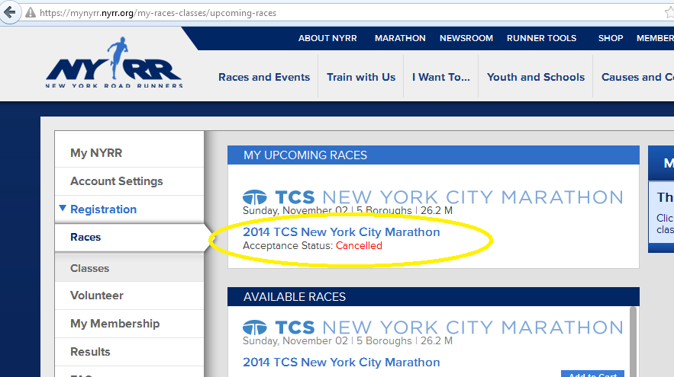This screenshot has width=674, height=377.
Task: Open upcoming 2014 TCS New York City Marathon link
Action: (x=341, y=232)
